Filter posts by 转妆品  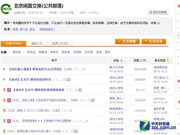[x=31, y=52]
